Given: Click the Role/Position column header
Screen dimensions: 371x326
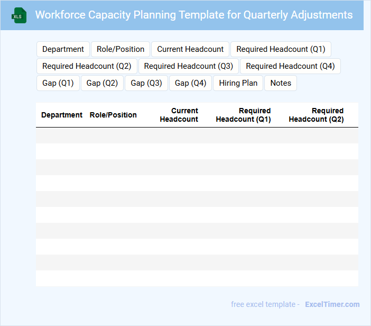Looking at the screenshot, I should point(113,115).
